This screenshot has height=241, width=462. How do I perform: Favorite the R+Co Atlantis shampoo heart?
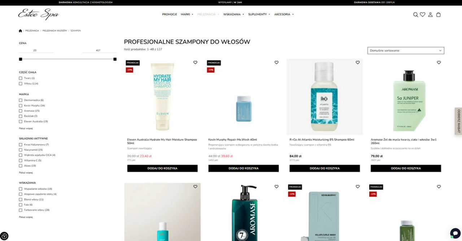[x=358, y=62]
